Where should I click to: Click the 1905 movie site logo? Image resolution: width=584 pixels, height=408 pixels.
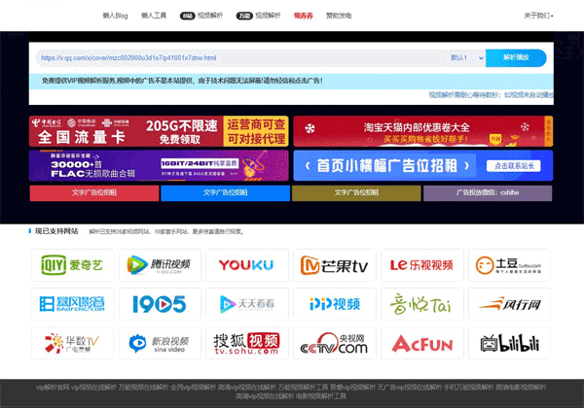(161, 304)
